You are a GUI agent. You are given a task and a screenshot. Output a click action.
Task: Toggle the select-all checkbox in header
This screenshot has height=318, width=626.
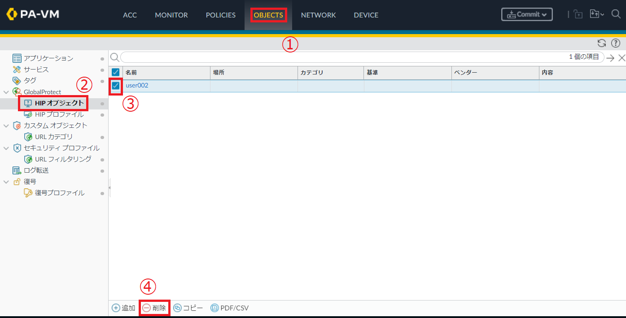click(115, 72)
